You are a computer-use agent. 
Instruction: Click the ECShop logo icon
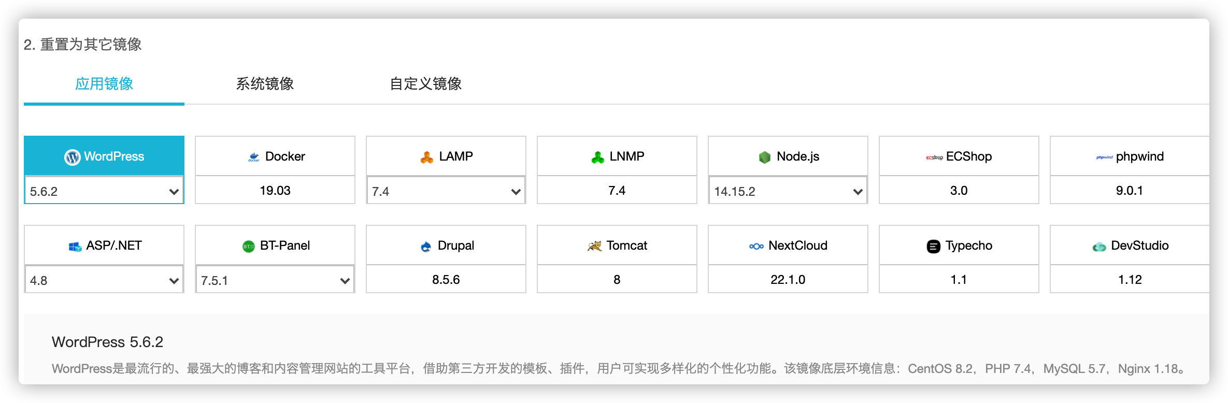click(934, 157)
